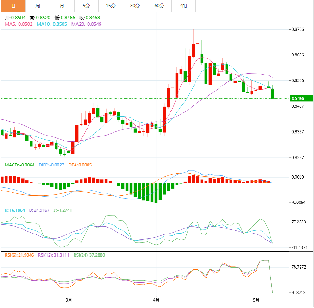The height and width of the screenshot is (308, 314).
Task: Select the 30分 timeframe tab
Action: coord(135,6)
